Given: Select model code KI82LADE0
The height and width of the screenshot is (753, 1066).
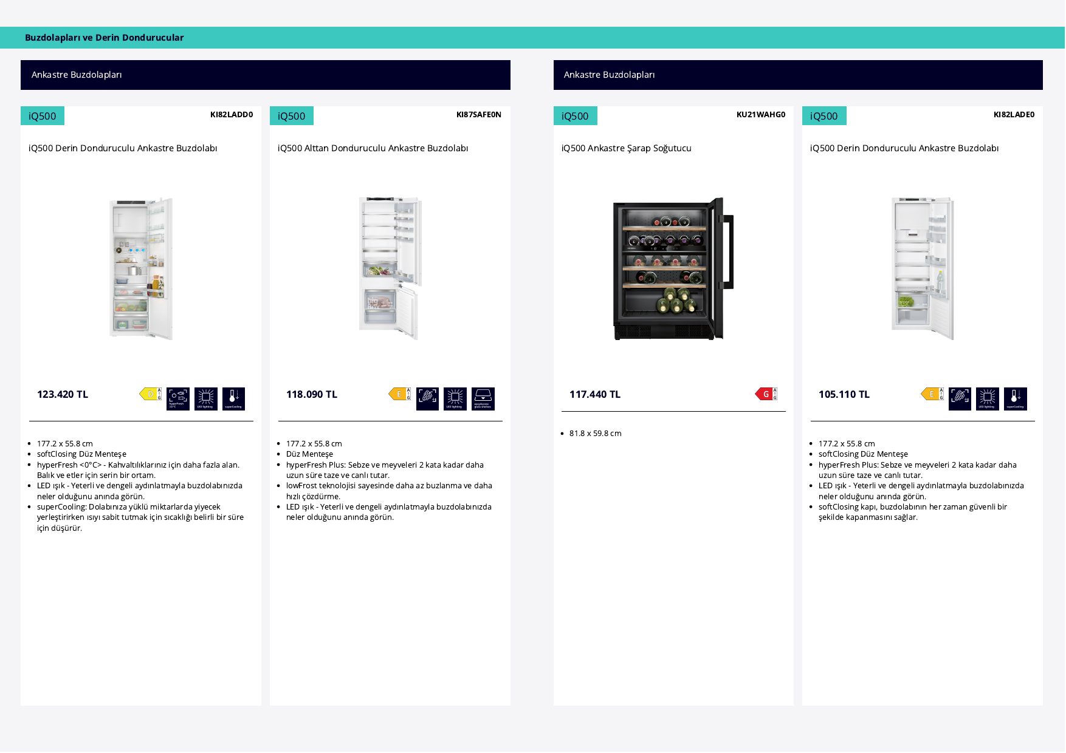Looking at the screenshot, I should click(x=1014, y=115).
